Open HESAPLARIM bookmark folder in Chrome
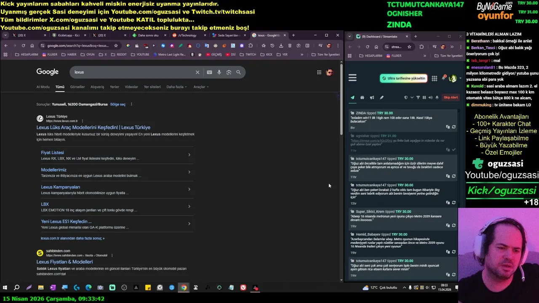This screenshot has height=303, width=539. coord(27,55)
